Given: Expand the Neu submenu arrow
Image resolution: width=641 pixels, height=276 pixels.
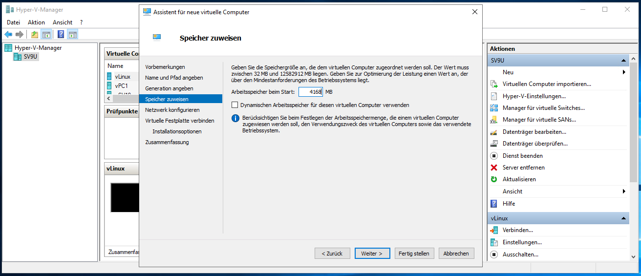Looking at the screenshot, I should (624, 72).
